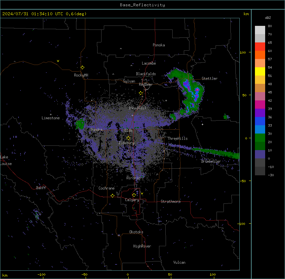
Task: Click the green echo patch northwest of Sundre
Action: (80, 124)
